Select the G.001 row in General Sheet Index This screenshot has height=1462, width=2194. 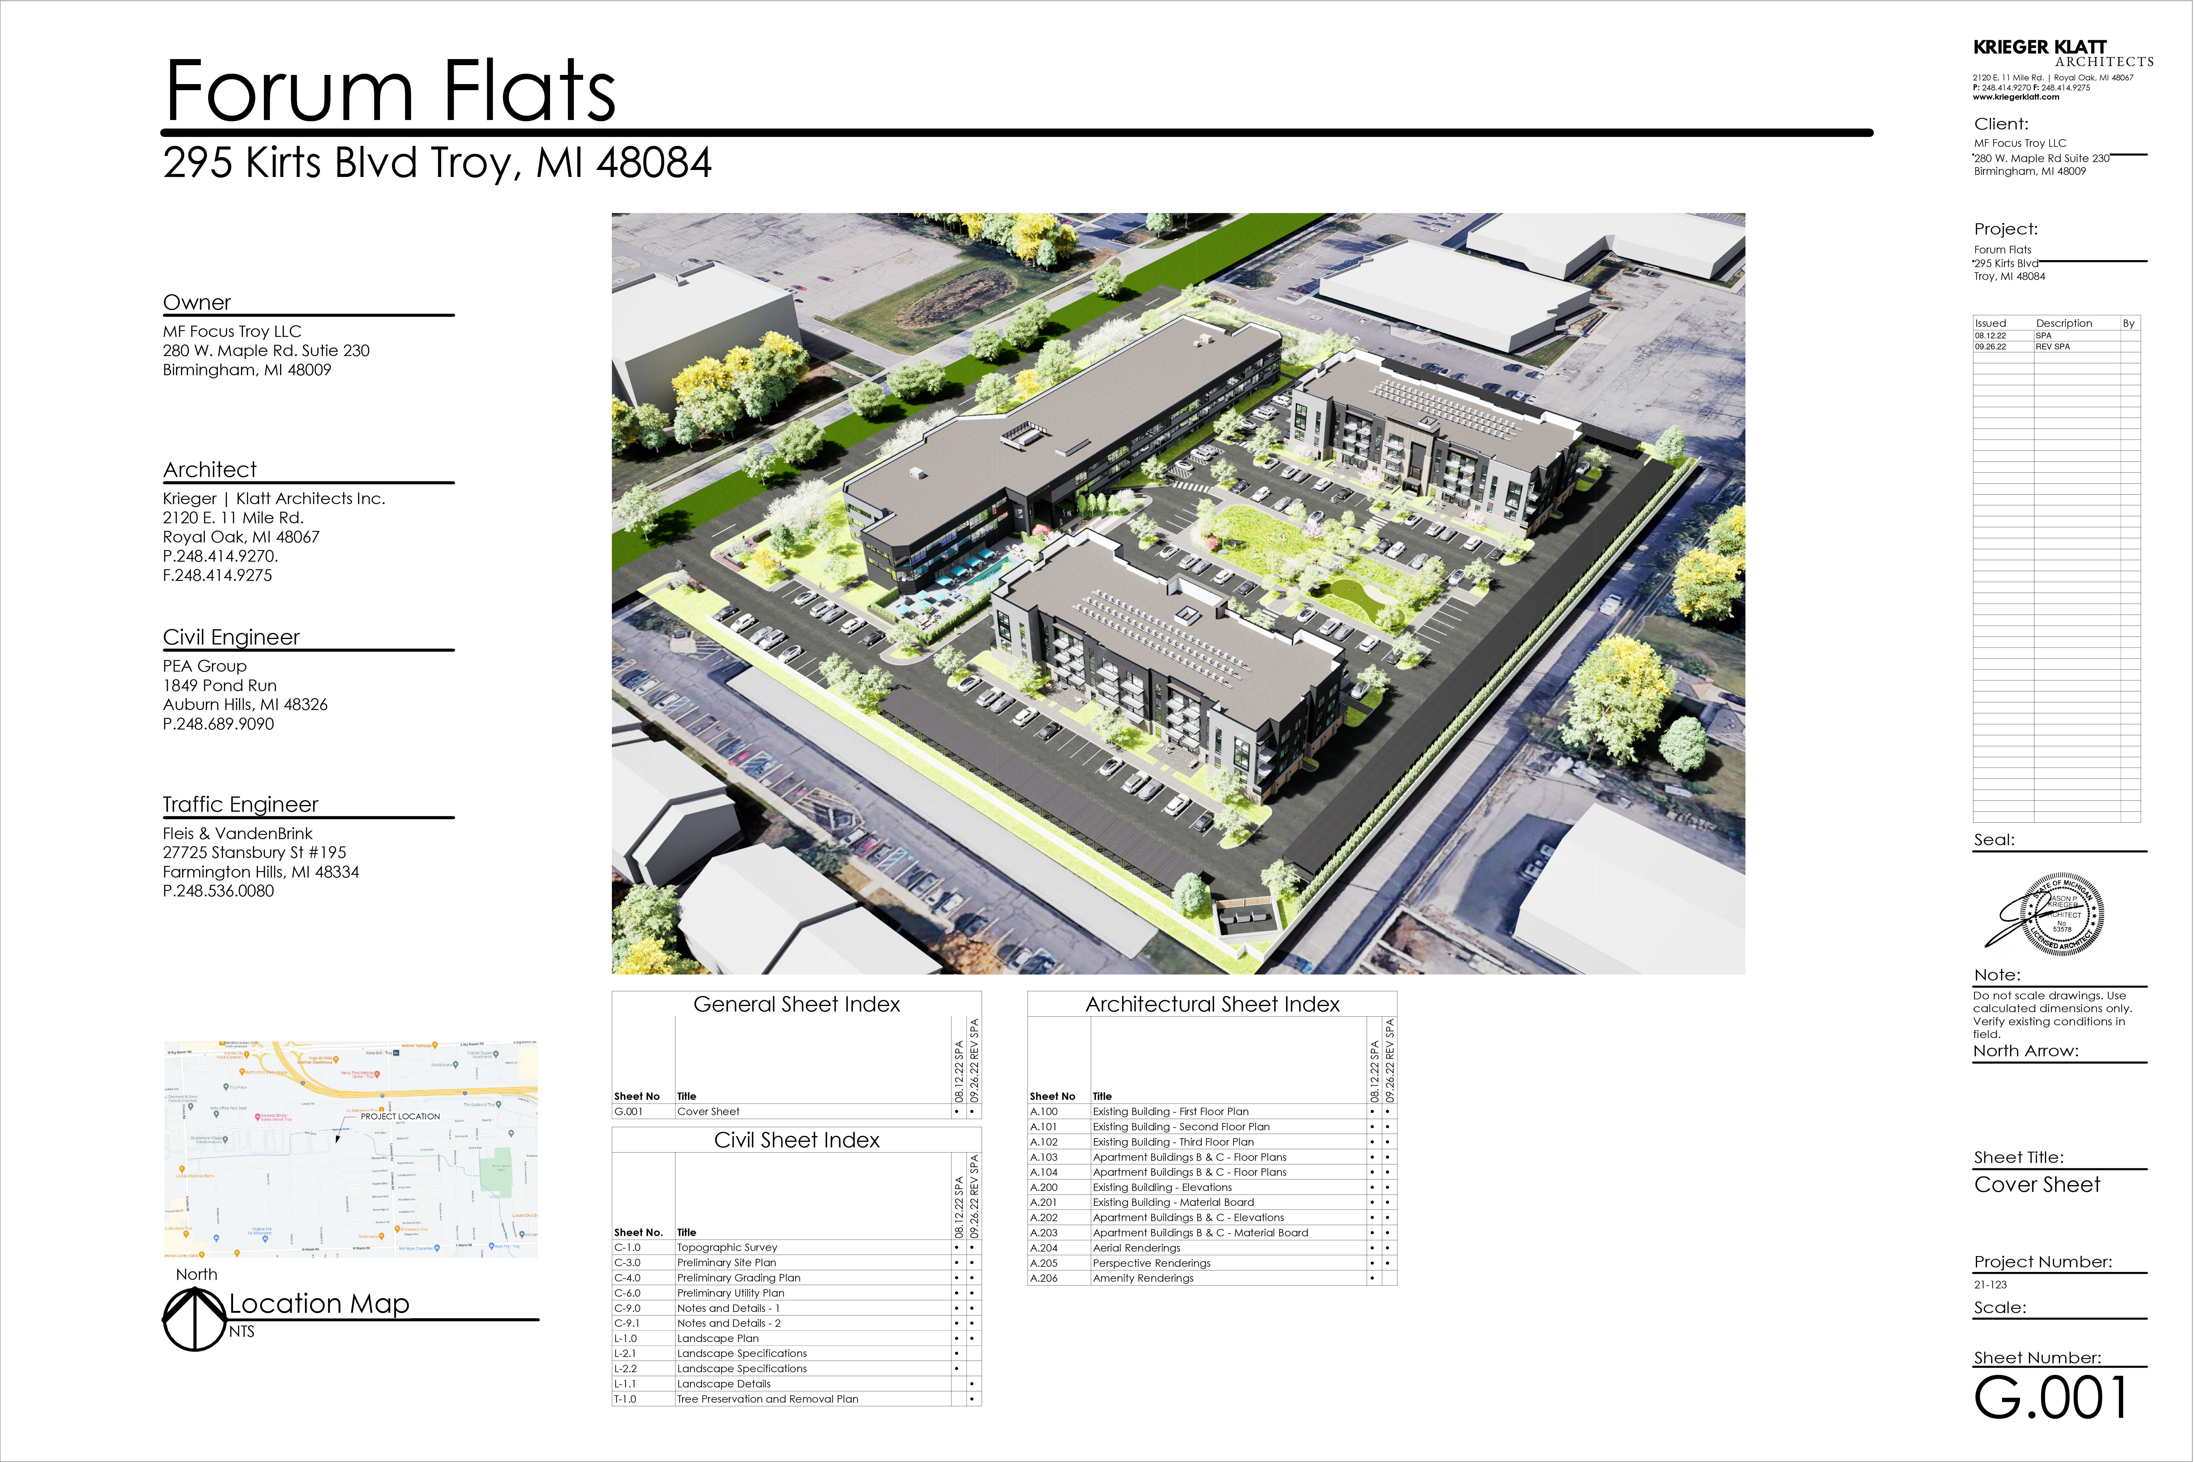797,1111
